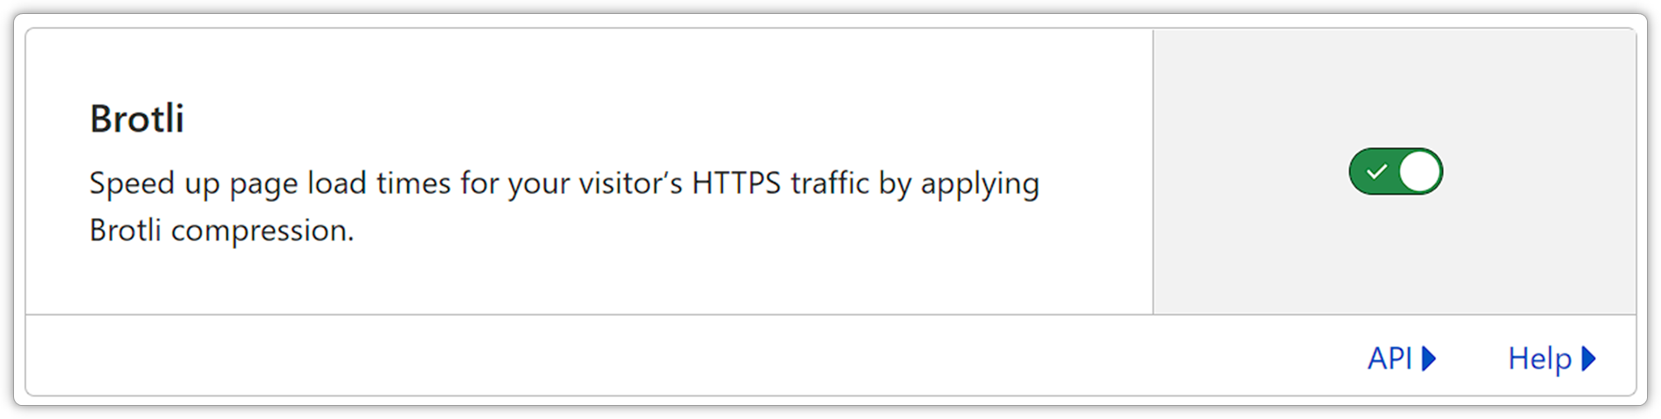The width and height of the screenshot is (1661, 419).
Task: Click the words 'Brotli compression.' in the description
Action: point(222,230)
